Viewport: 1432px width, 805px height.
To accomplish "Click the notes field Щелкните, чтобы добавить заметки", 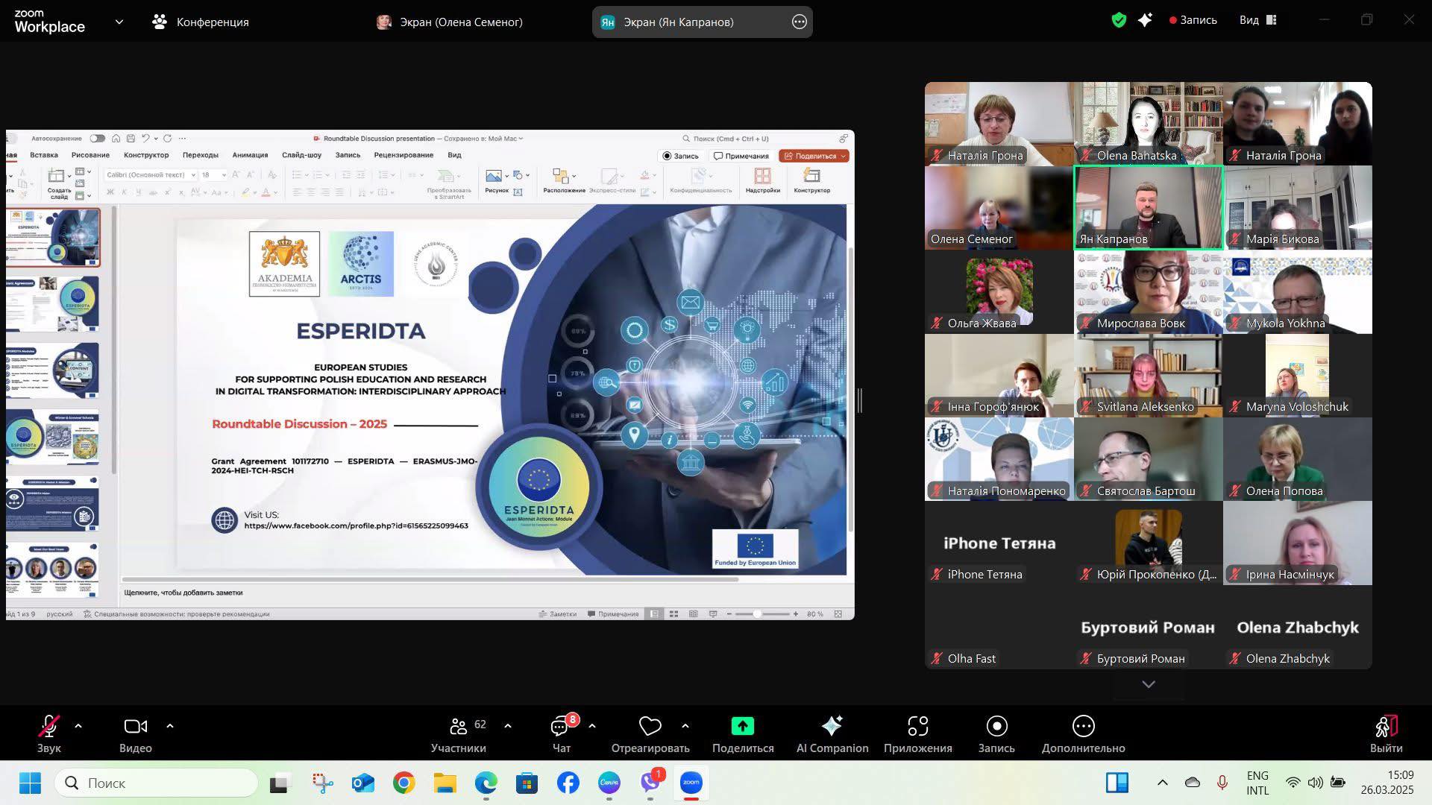I will [183, 593].
